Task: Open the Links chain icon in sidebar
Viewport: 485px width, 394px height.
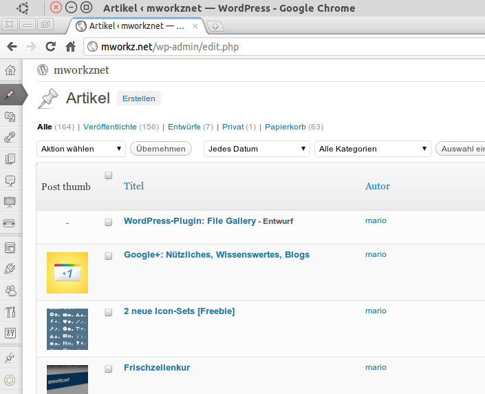Action: click(x=10, y=137)
